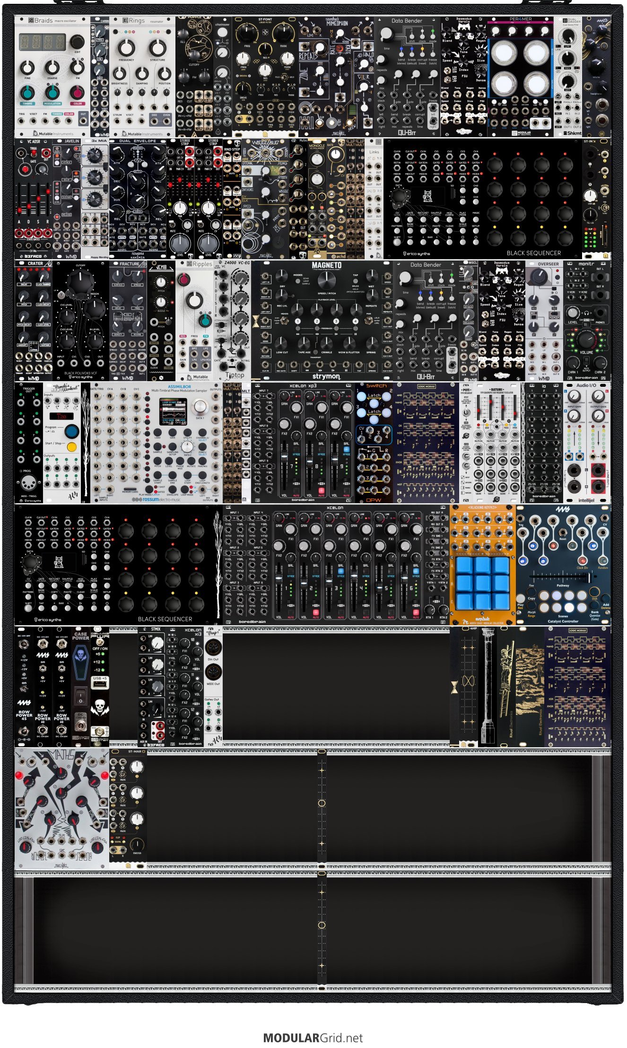Screen dimensions: 627x1048
Task: Select the 4ms Row Power 45 module
Action: (24, 687)
